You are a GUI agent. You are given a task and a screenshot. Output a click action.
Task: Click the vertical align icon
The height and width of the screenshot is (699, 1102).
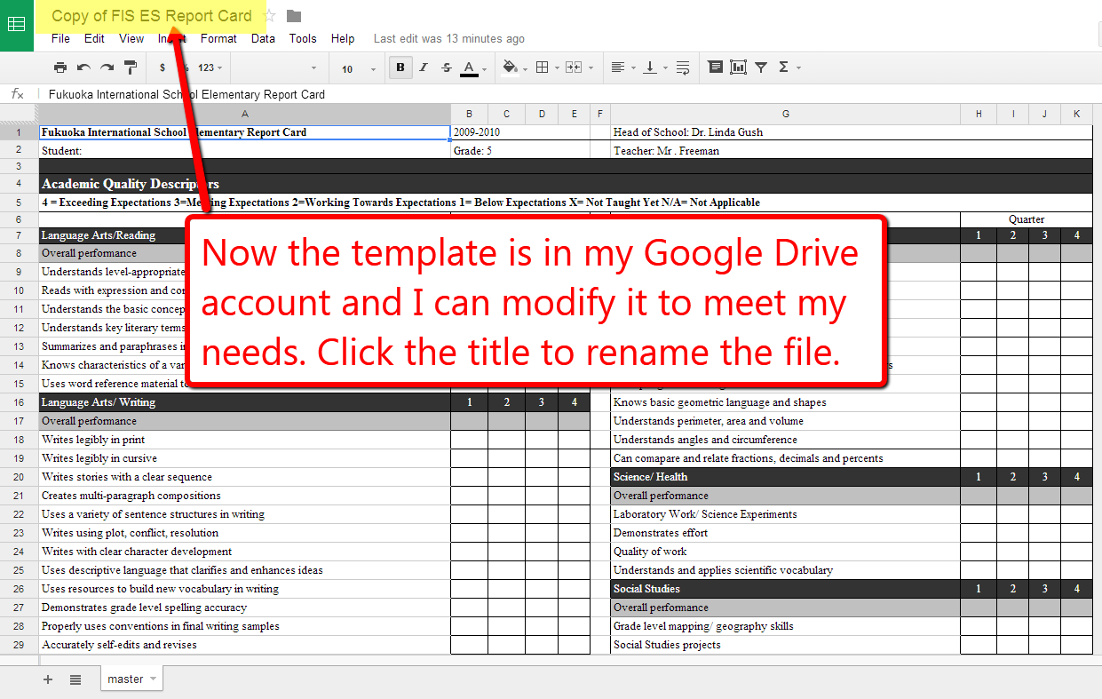[650, 68]
